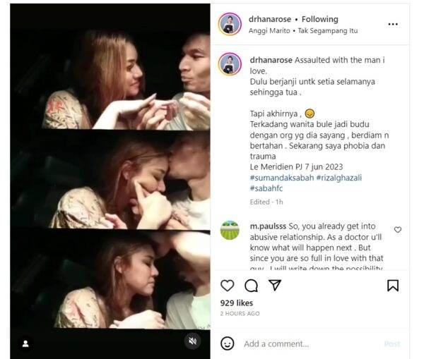Screen dimensions: 424x359
Task: Open emoji picker in comment box
Action: tap(228, 343)
